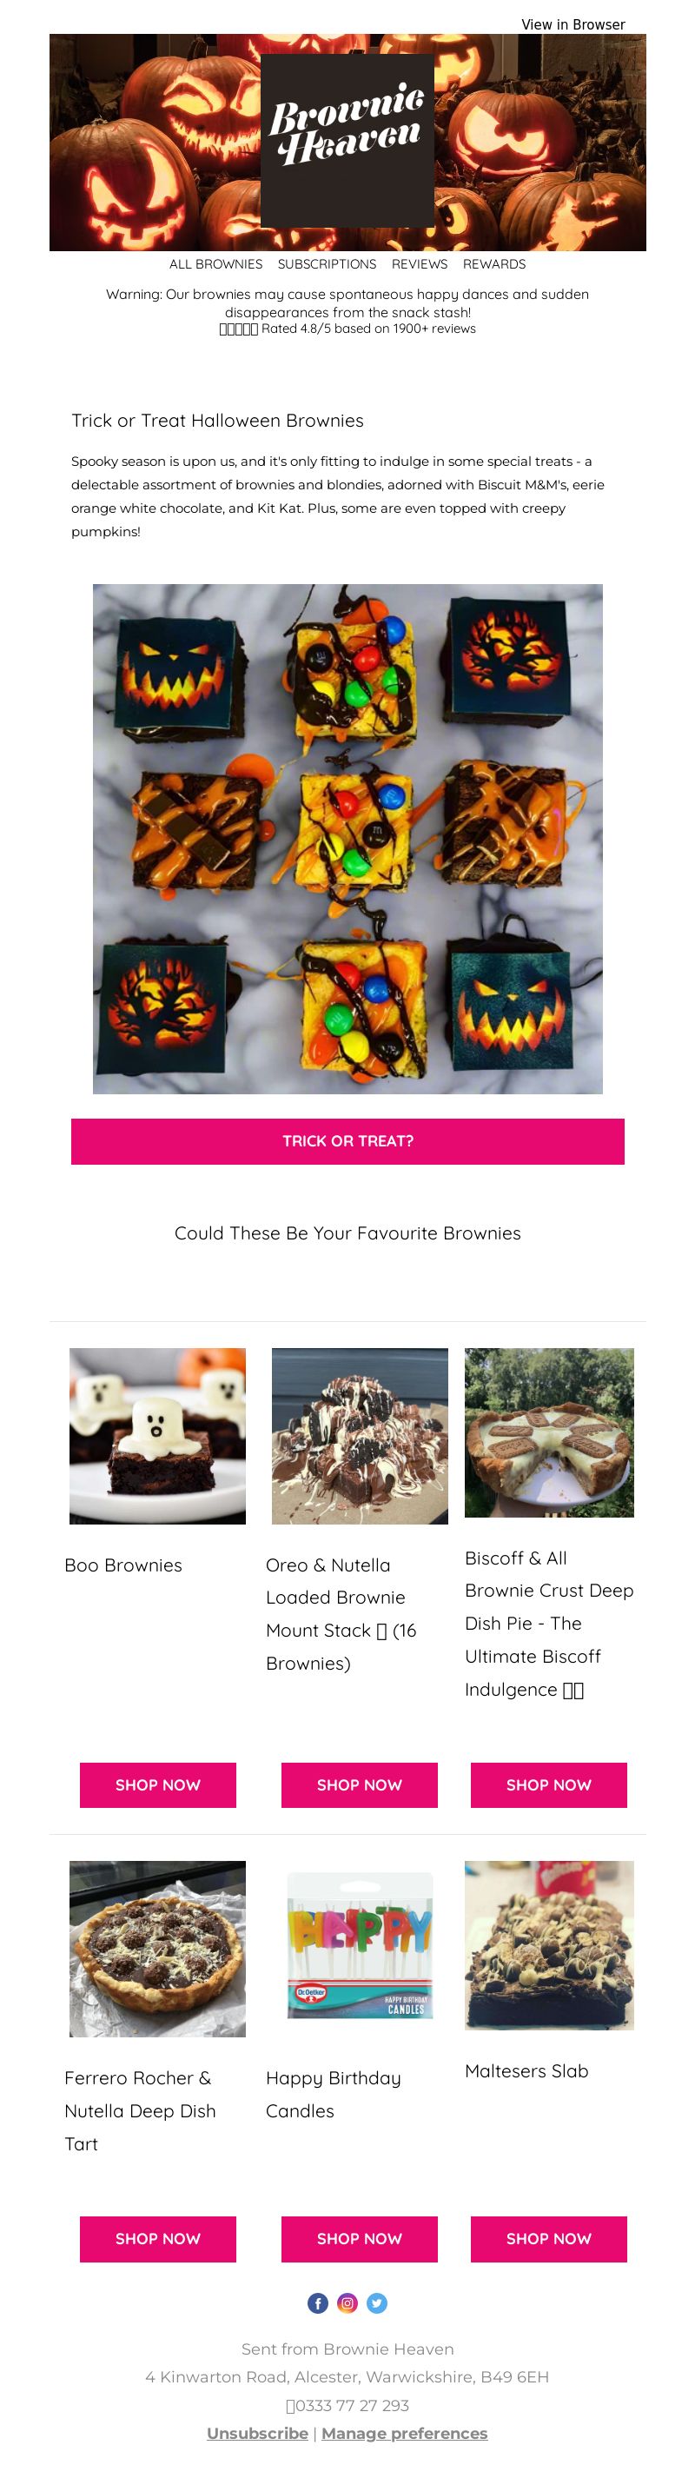695x2465 pixels.
Task: Go to the REVIEWS menu link
Action: pos(420,264)
